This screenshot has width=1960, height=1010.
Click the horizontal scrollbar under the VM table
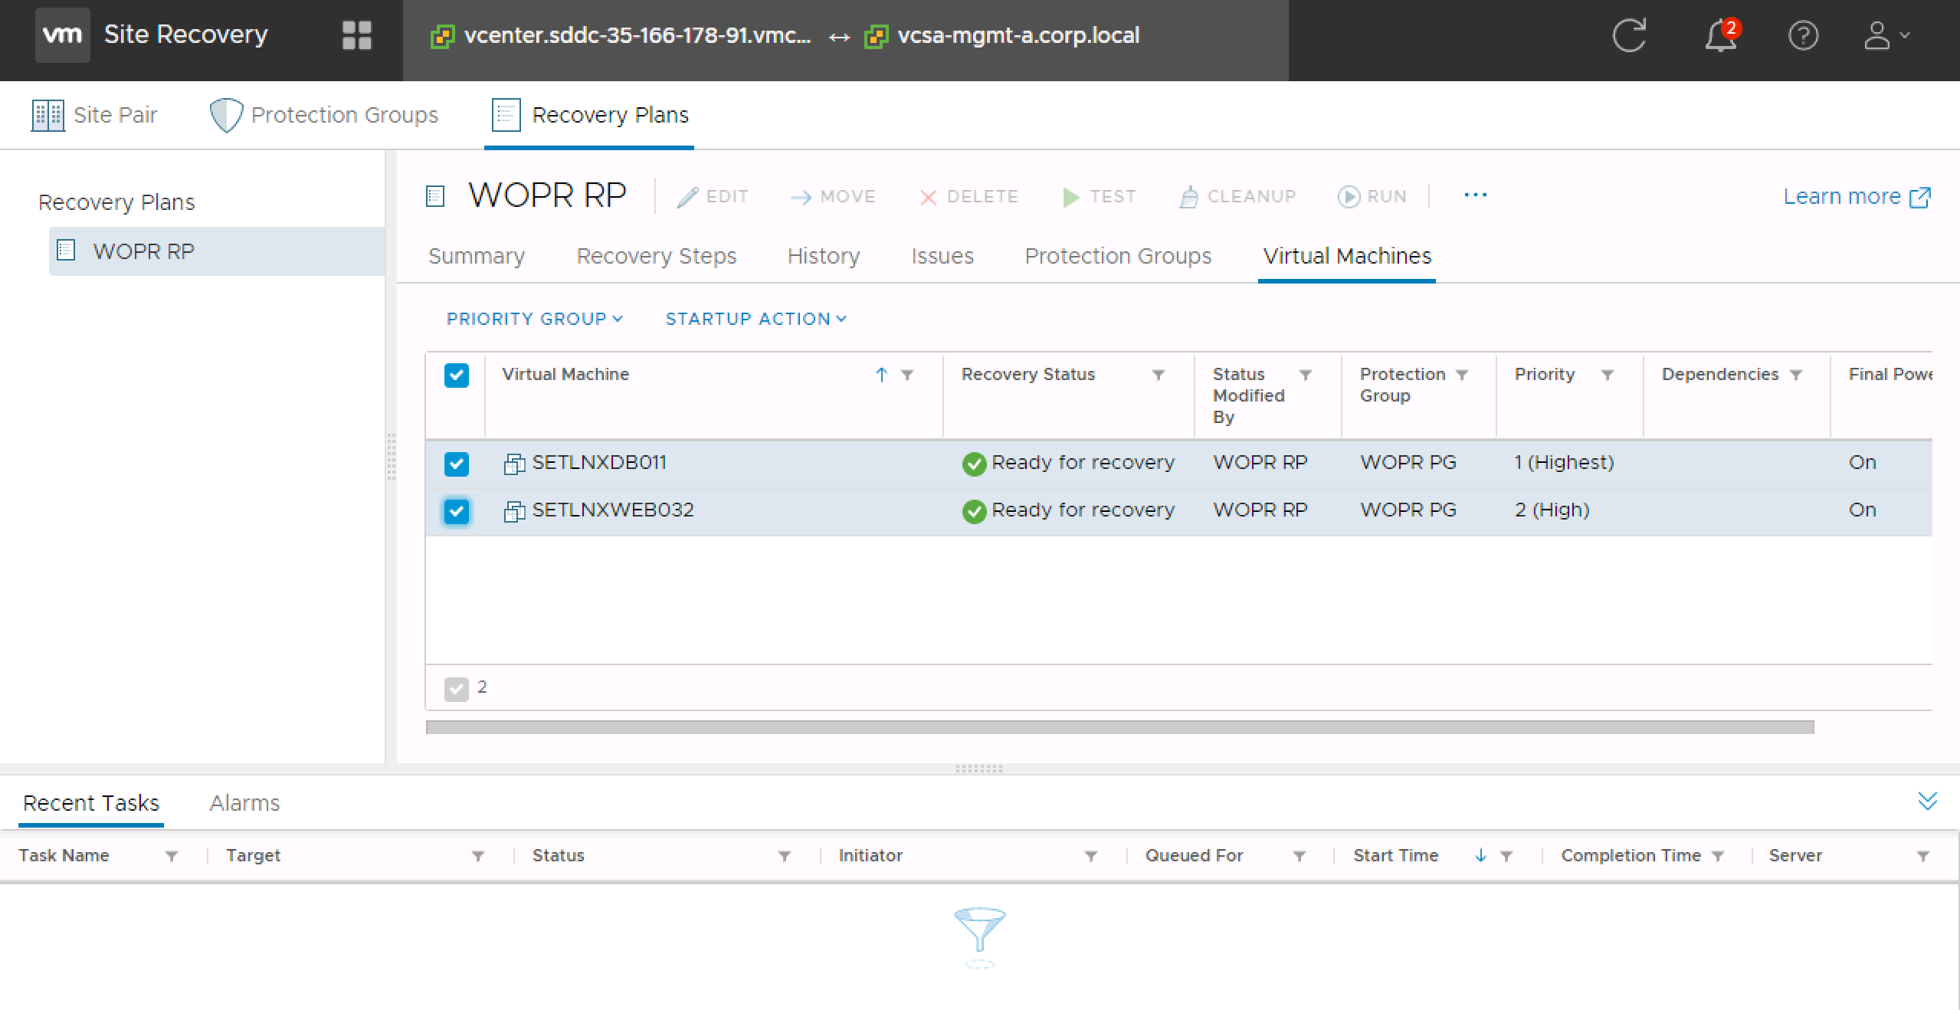(x=1119, y=727)
